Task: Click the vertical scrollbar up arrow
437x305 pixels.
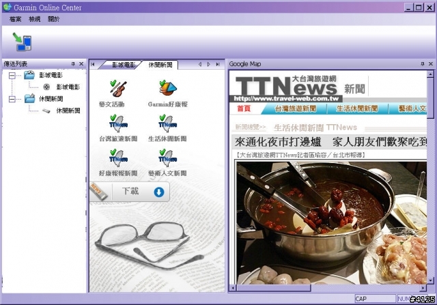Action: click(430, 74)
